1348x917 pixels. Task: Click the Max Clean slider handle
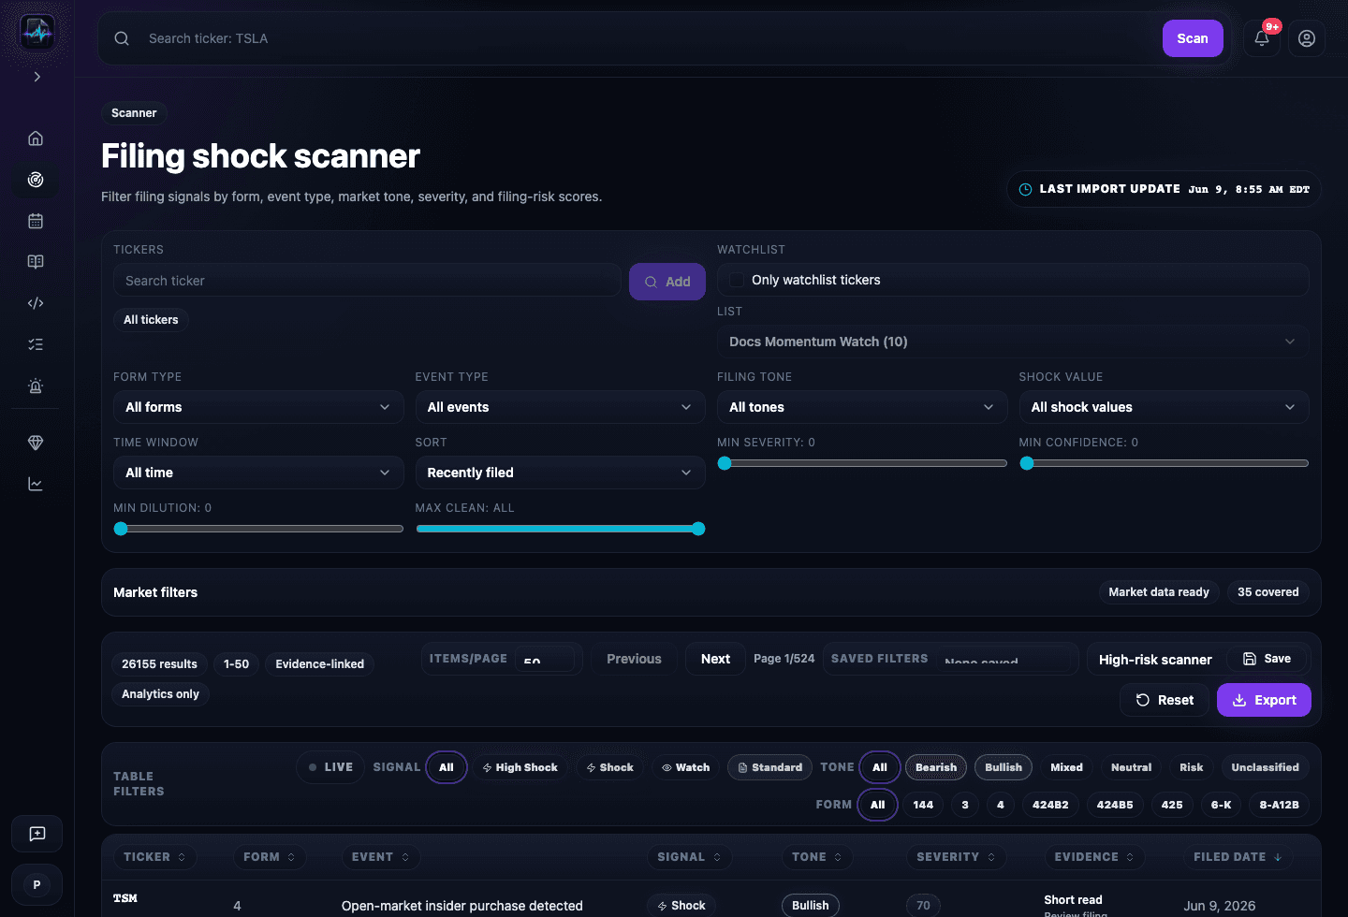tap(698, 529)
